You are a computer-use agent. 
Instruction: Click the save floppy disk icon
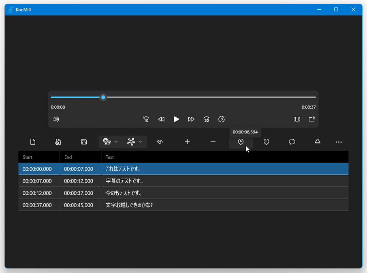click(84, 142)
